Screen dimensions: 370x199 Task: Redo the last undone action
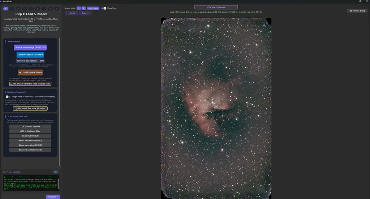coord(85,13)
